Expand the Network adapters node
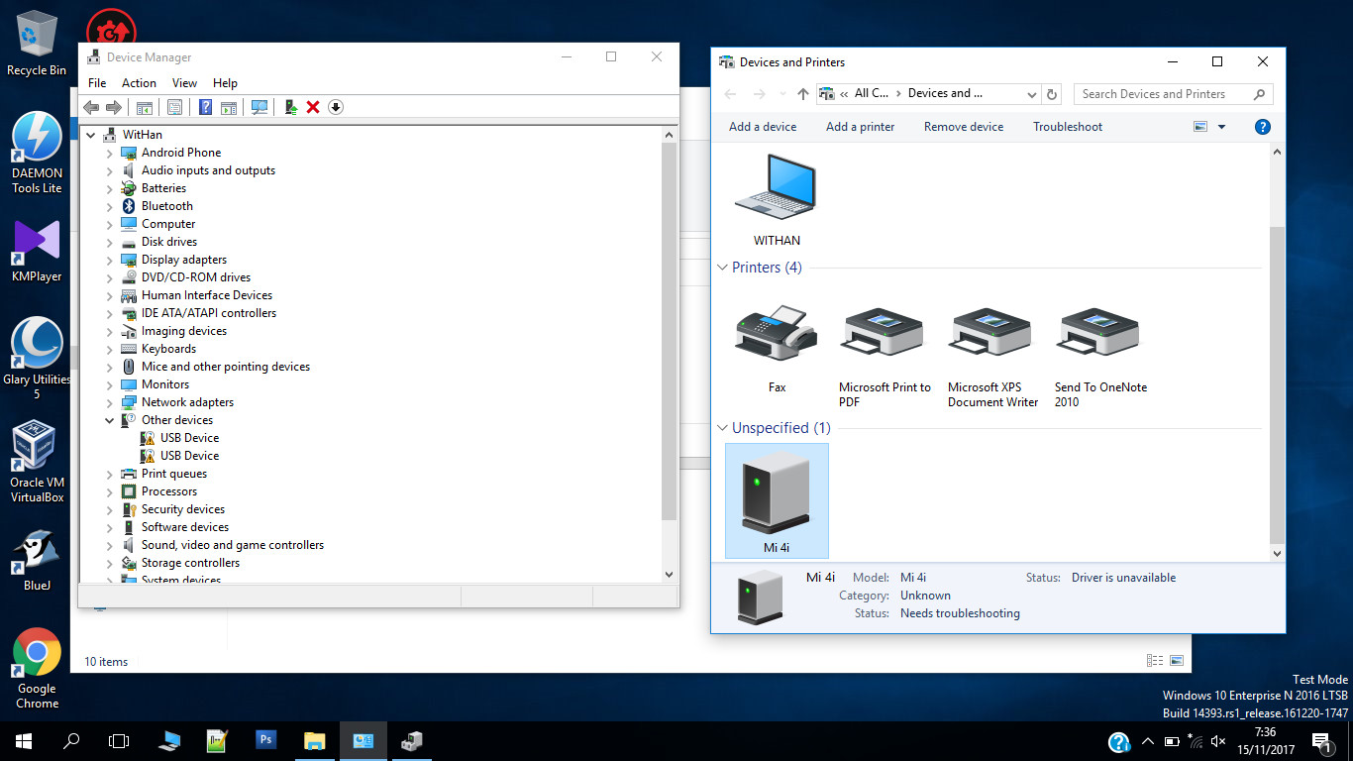 click(x=110, y=402)
